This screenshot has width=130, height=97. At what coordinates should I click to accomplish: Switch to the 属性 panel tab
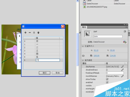pos(84,27)
